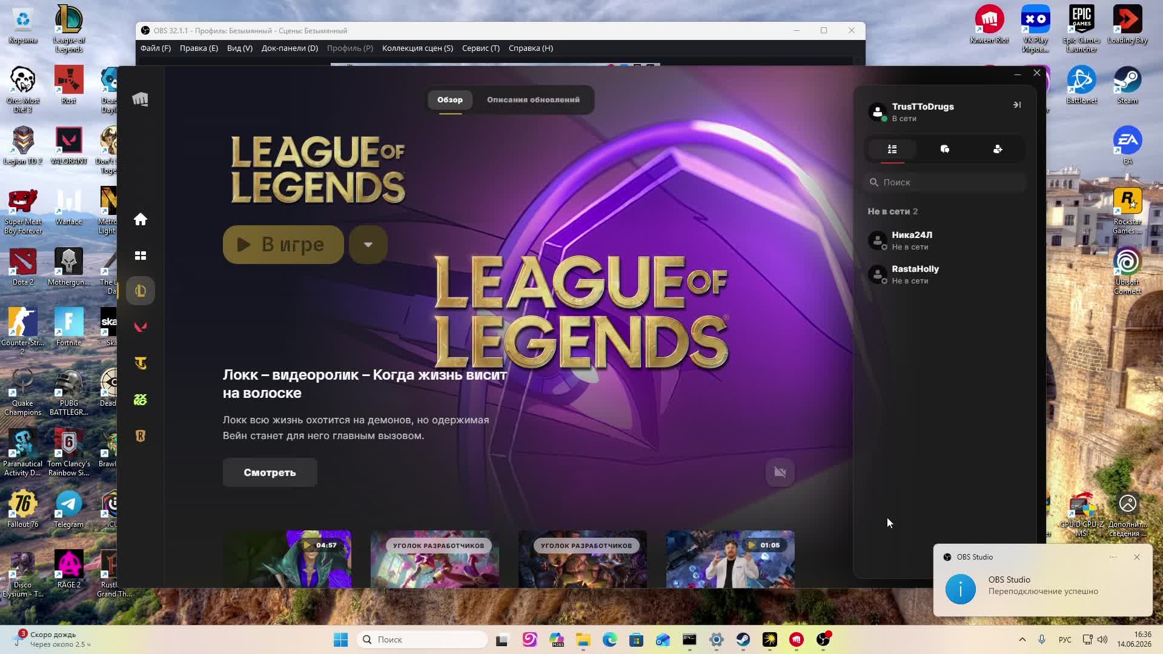Play the 04:57 video thumbnail
Viewport: 1163px width, 654px height.
pyautogui.click(x=287, y=559)
